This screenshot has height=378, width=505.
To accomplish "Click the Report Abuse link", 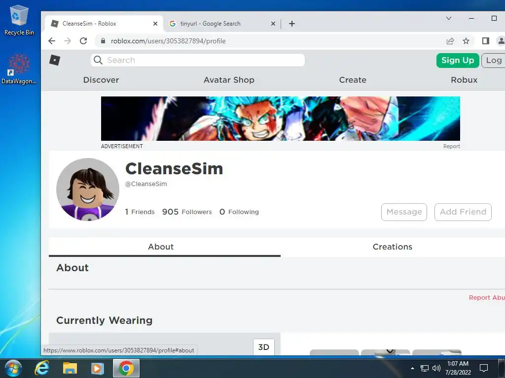I will click(487, 298).
